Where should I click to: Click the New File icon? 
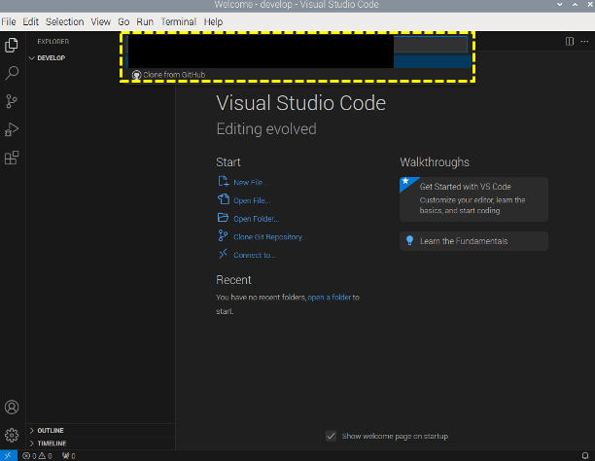(x=224, y=182)
